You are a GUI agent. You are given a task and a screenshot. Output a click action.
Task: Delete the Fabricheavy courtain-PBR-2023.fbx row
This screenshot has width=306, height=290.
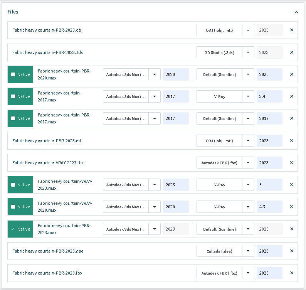291,273
